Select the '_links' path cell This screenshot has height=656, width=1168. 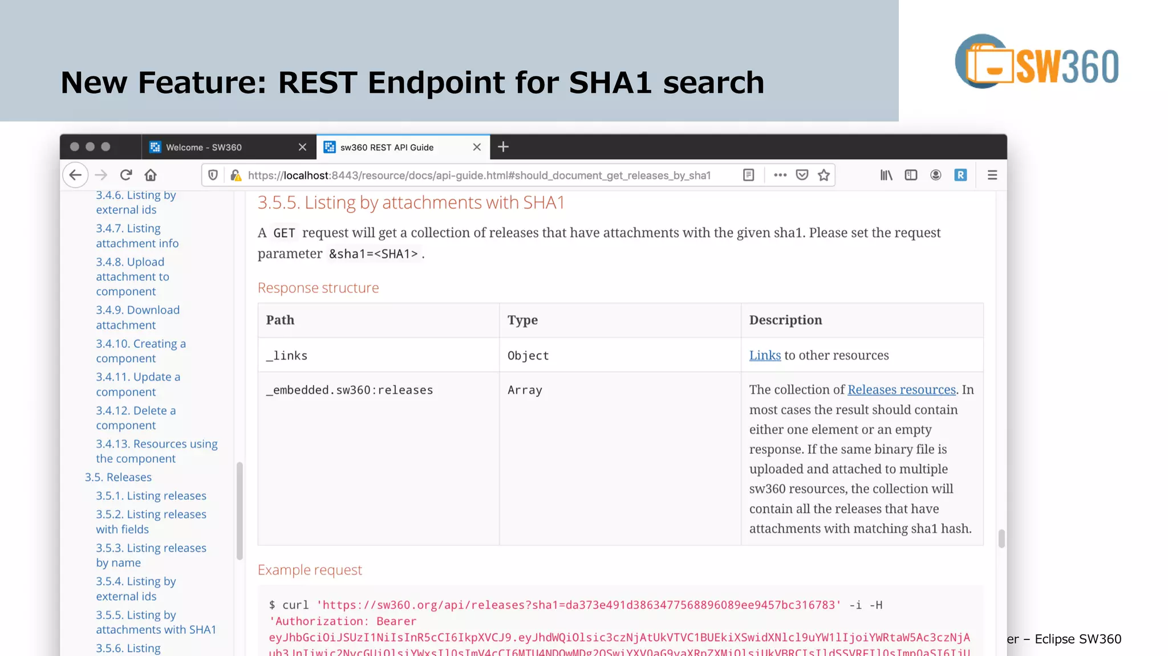tap(379, 355)
